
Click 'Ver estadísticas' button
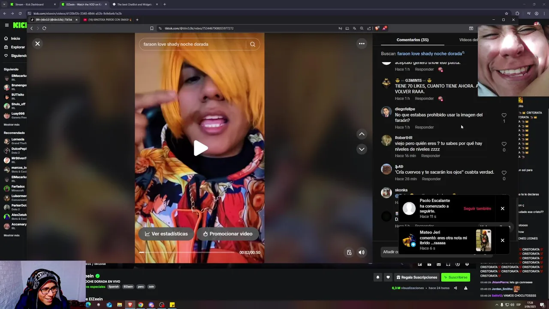coord(166,234)
